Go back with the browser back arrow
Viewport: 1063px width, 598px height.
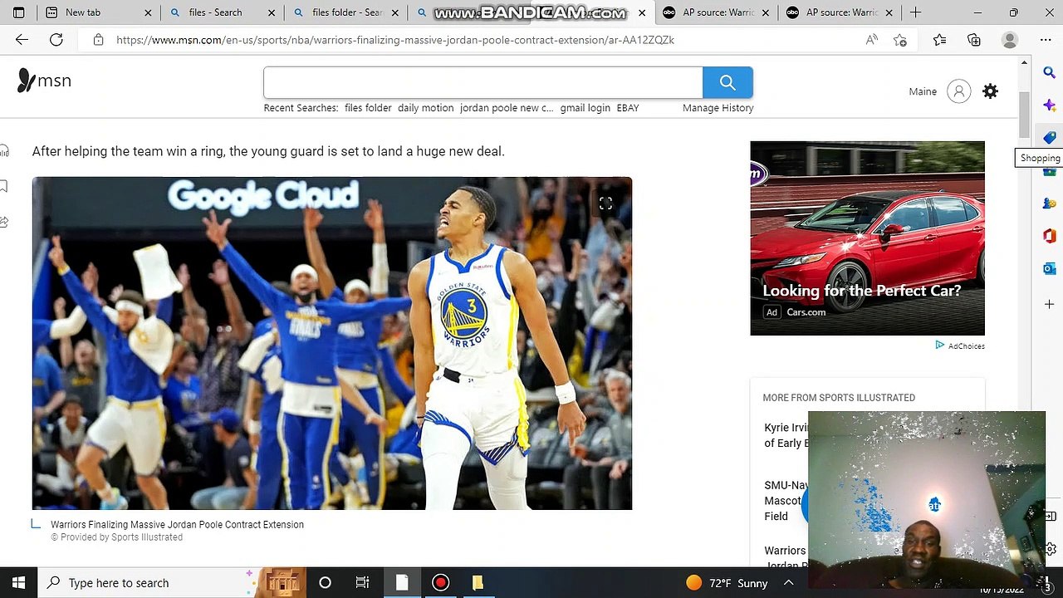(22, 40)
